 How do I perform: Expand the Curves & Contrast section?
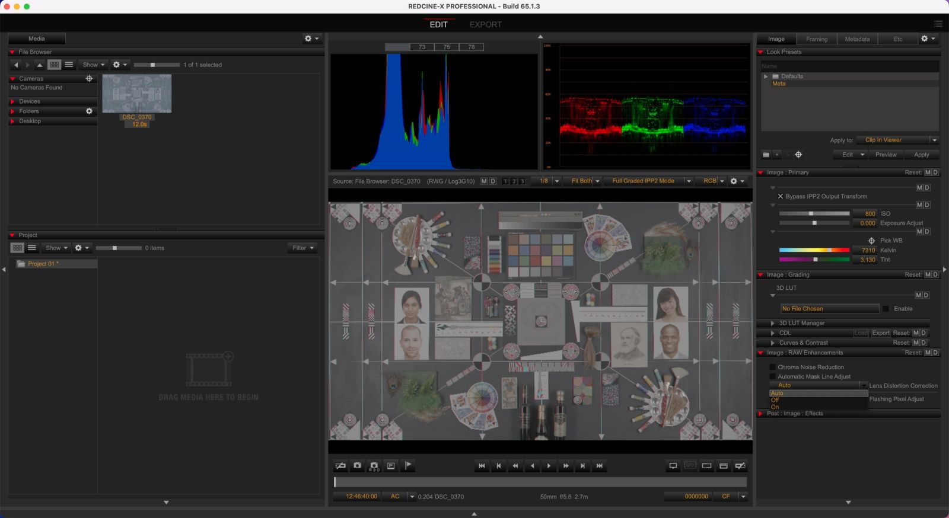click(x=772, y=343)
